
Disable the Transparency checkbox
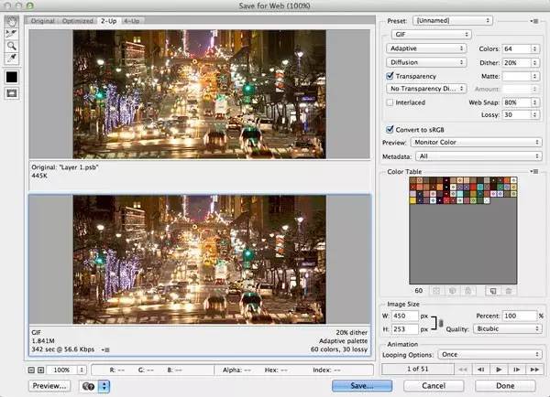click(x=390, y=76)
